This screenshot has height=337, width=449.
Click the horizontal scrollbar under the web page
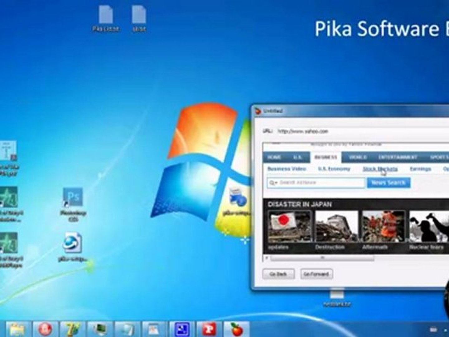(x=322, y=258)
